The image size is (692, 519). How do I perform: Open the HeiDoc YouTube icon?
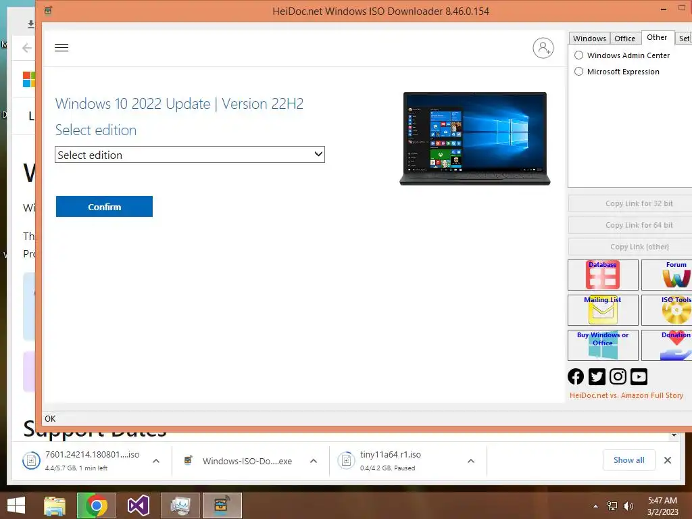639,376
